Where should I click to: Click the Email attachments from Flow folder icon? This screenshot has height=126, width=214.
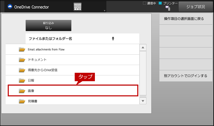[x=22, y=49]
